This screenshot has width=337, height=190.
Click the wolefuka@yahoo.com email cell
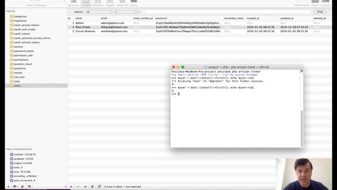pyautogui.click(x=114, y=31)
